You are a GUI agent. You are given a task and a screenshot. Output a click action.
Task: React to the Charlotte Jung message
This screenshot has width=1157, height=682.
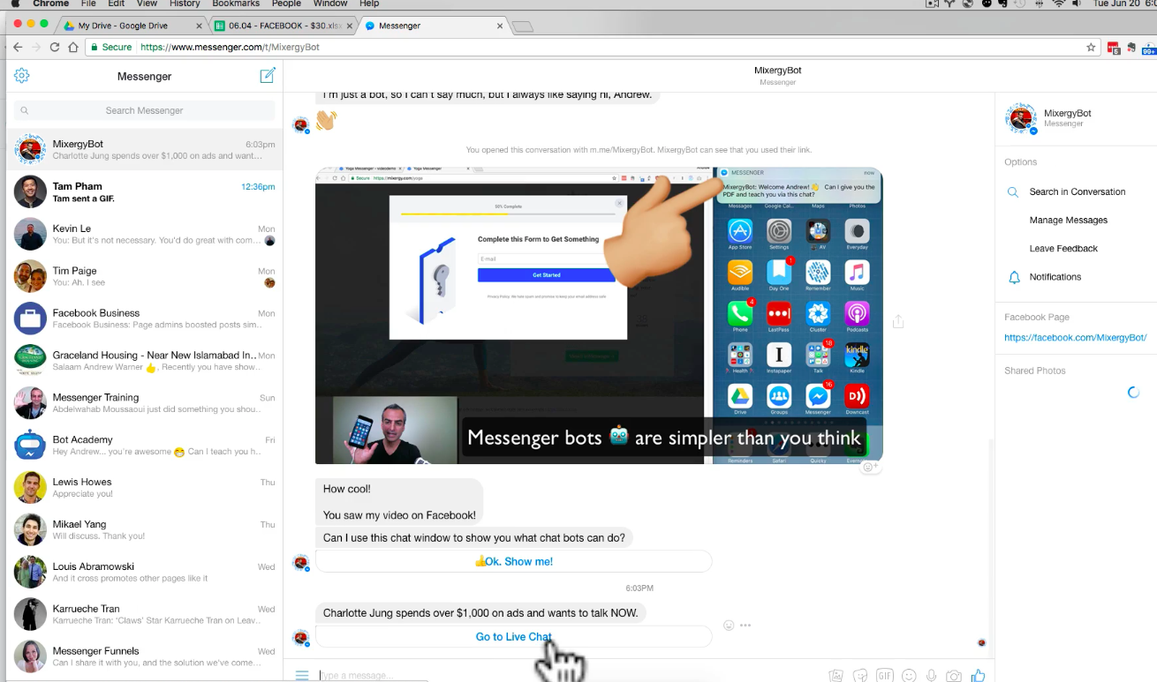pos(729,626)
